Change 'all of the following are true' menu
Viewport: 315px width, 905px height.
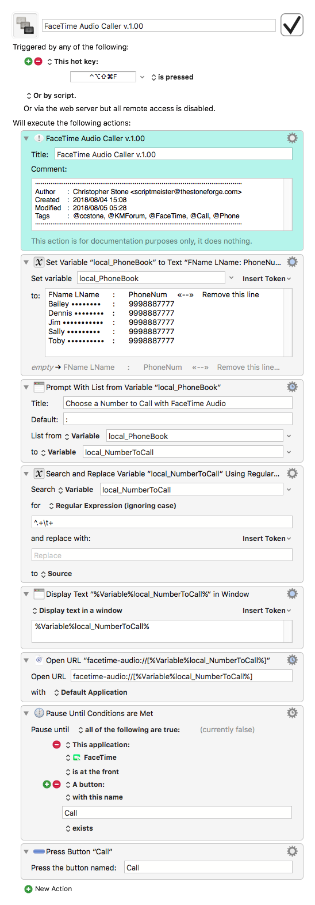(129, 730)
